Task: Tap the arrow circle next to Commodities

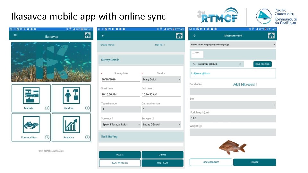Action: point(47,137)
